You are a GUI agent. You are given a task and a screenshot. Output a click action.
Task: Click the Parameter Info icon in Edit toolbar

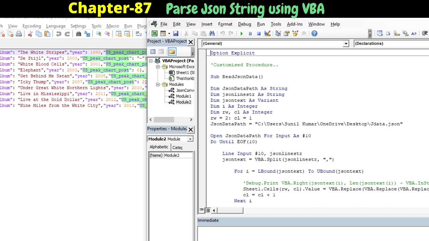pyautogui.click(x=406, y=33)
